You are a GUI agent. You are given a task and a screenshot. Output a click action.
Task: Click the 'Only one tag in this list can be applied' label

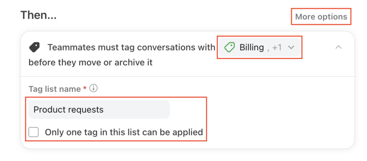click(124, 132)
